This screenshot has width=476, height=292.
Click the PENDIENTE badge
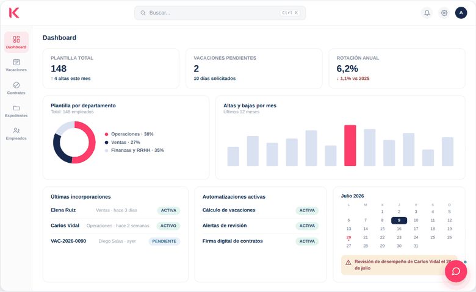pyautogui.click(x=164, y=241)
